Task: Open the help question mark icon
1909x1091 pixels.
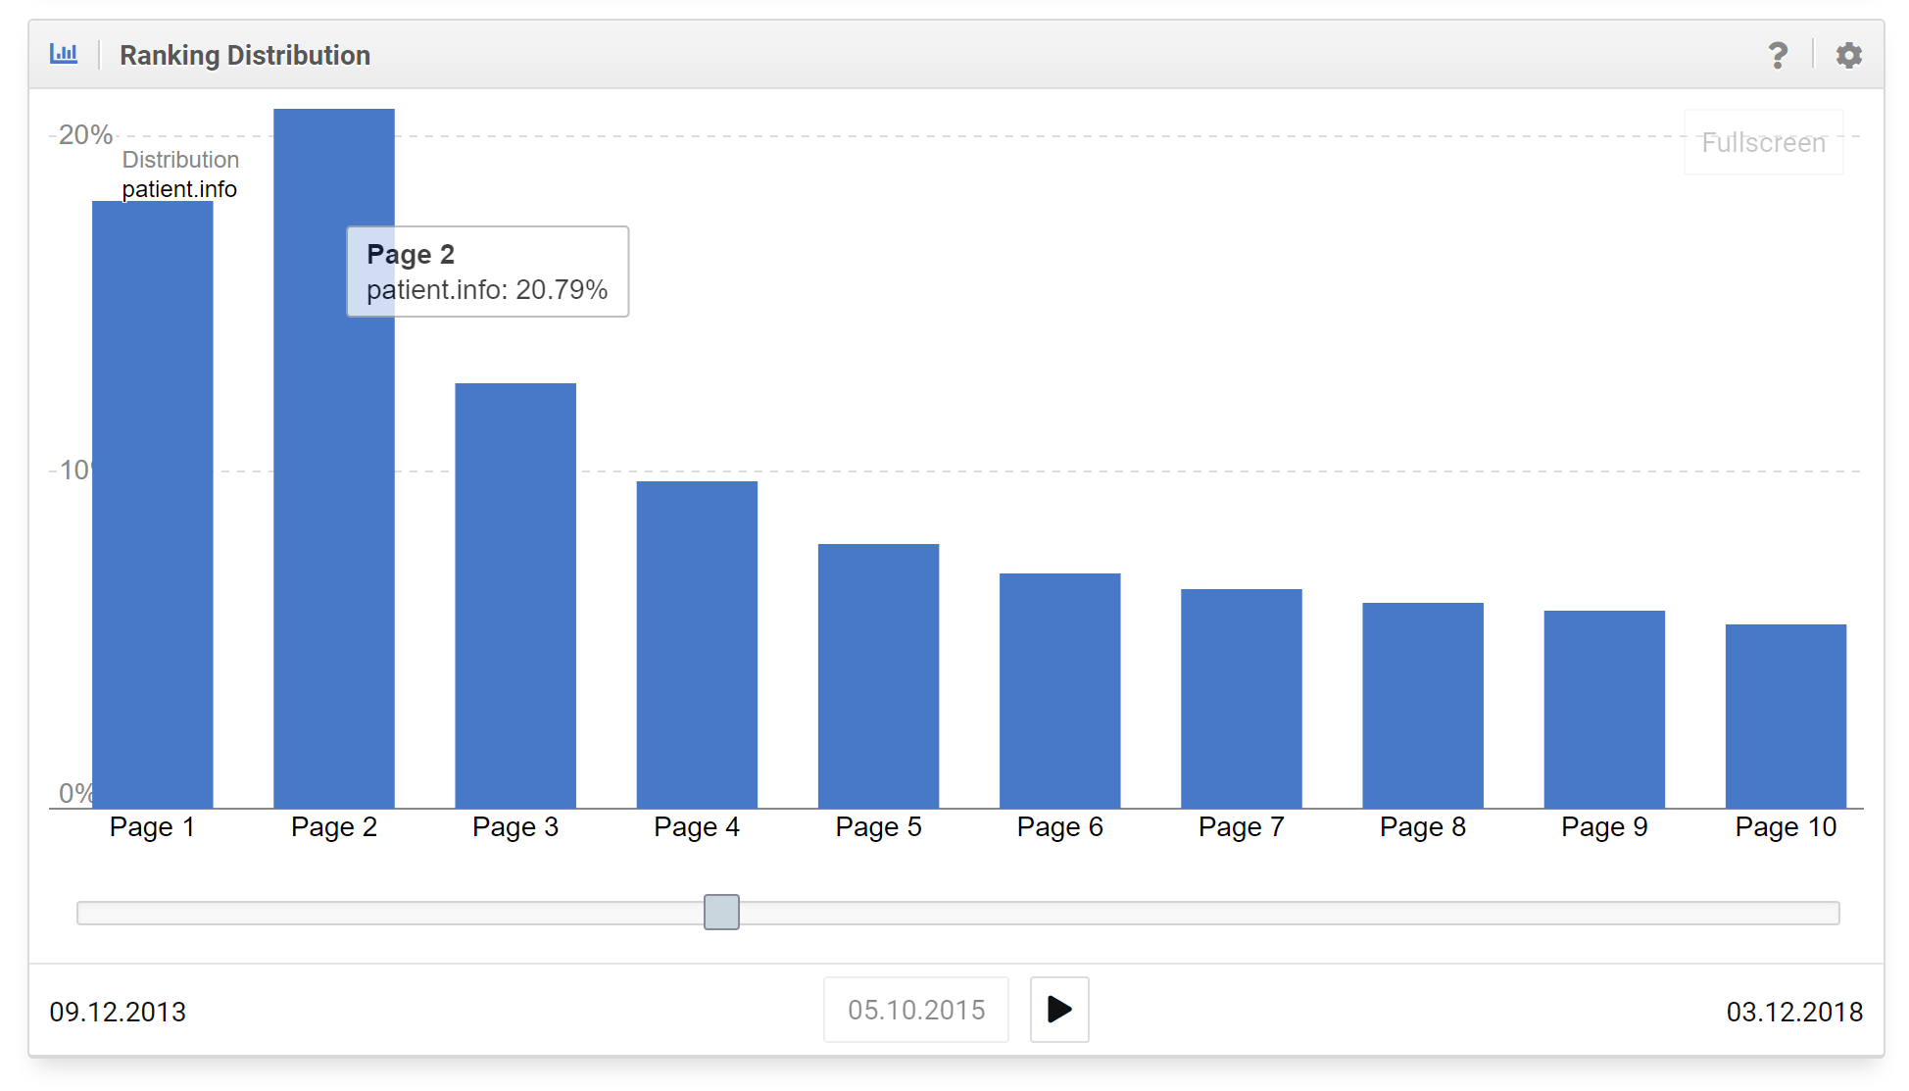Action: click(1778, 55)
